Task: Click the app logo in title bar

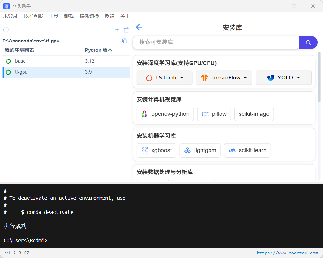Action: pyautogui.click(x=6, y=6)
